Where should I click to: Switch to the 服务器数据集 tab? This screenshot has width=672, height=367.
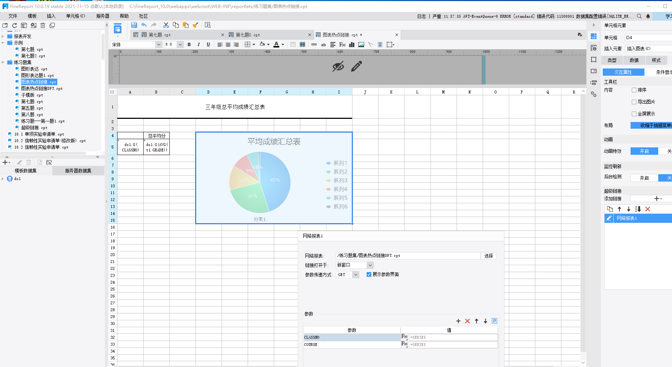coord(78,171)
